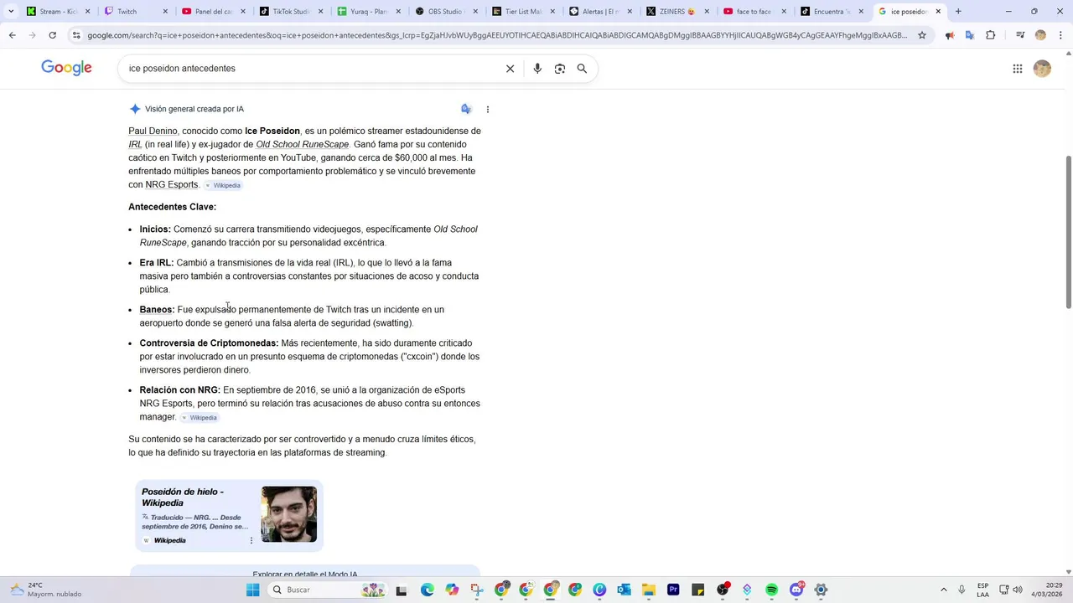Open the AI overview three-dot options

pyautogui.click(x=488, y=109)
